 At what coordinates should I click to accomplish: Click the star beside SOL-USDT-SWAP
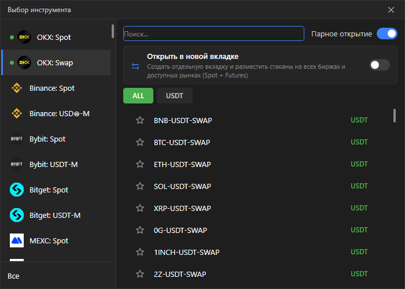pyautogui.click(x=140, y=186)
